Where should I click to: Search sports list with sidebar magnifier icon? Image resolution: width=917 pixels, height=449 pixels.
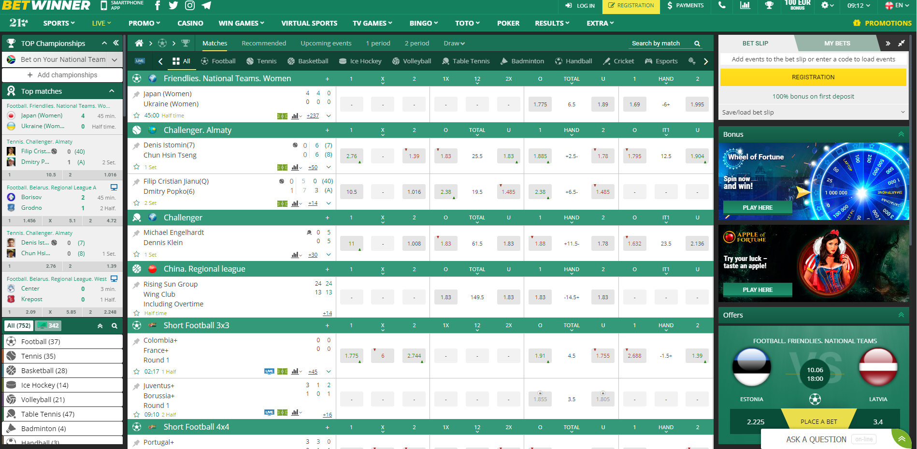[115, 326]
